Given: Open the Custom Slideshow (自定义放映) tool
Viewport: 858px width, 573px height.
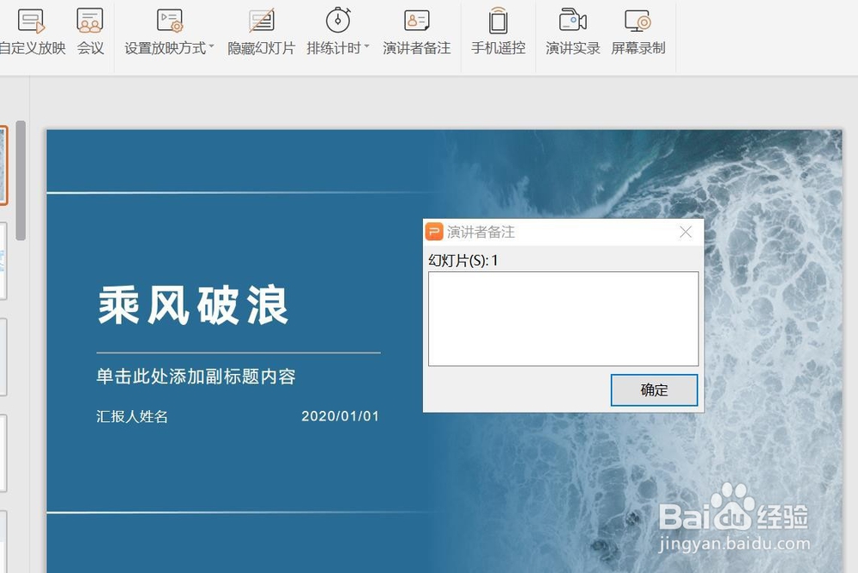Looking at the screenshot, I should click(x=32, y=32).
